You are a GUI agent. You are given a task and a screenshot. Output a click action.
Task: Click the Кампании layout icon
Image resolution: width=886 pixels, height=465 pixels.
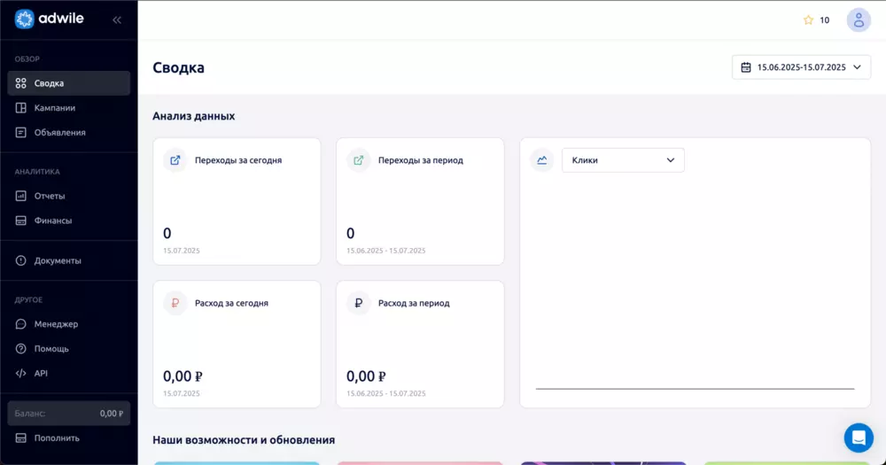[x=21, y=108]
